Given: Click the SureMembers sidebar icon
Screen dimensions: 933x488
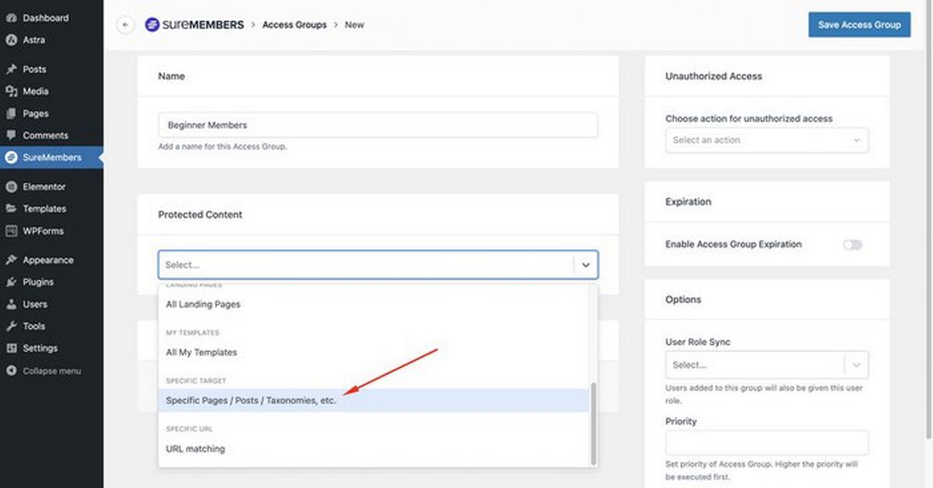Looking at the screenshot, I should click(11, 157).
